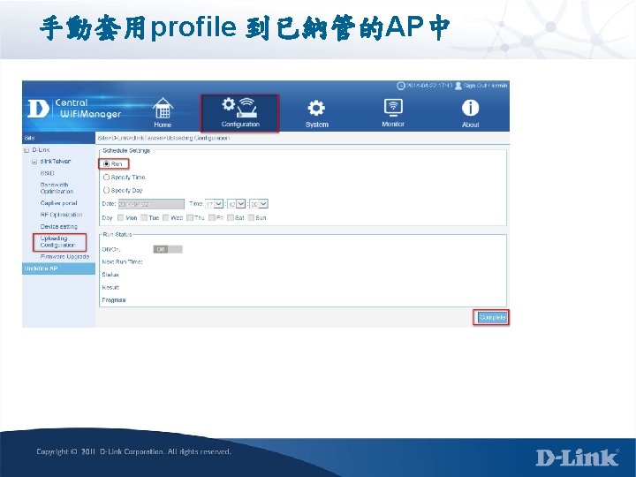Click the clock icon beside the date
The height and width of the screenshot is (477, 636).
click(x=400, y=86)
